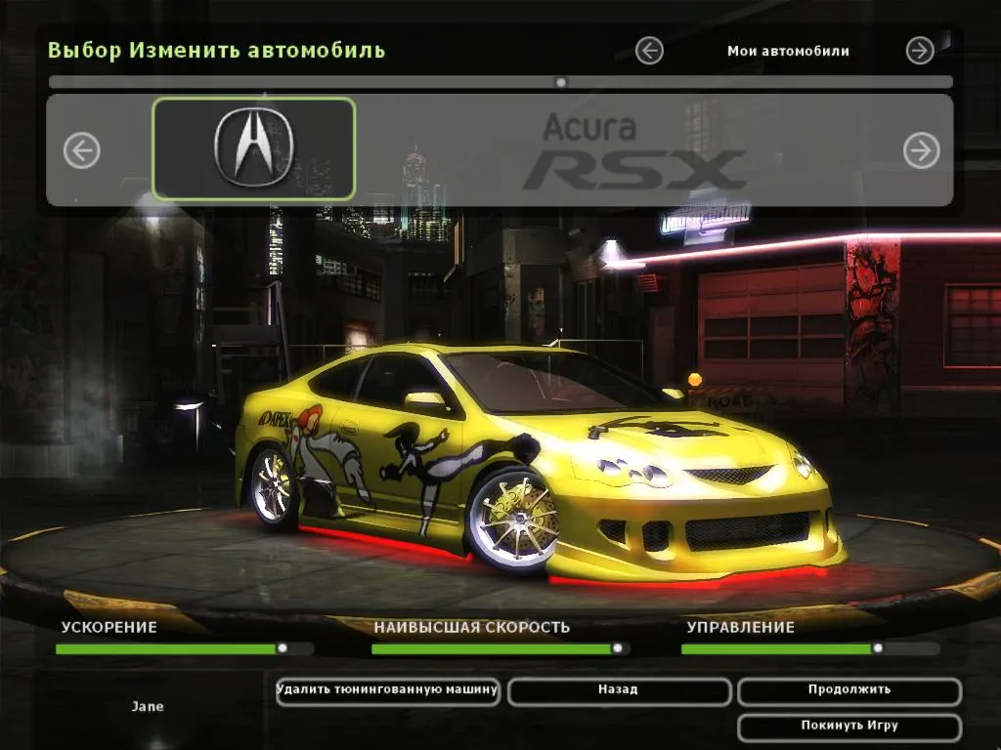Click the УСКОРЕНИЕ label

pyautogui.click(x=109, y=627)
